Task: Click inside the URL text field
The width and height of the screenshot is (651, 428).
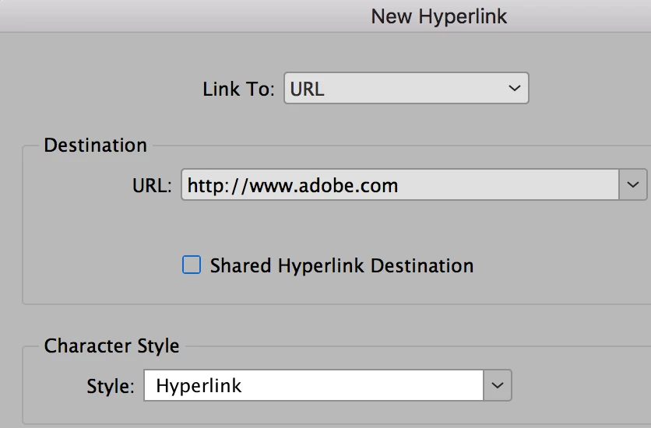Action: 399,184
